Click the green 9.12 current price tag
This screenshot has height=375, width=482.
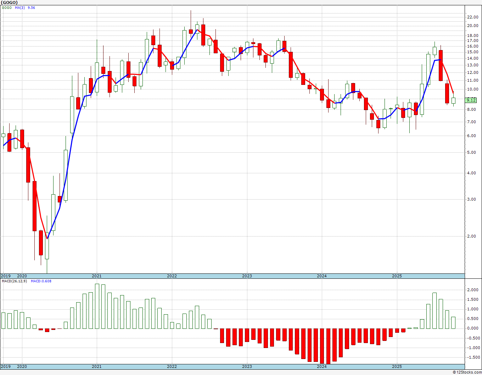coord(471,100)
